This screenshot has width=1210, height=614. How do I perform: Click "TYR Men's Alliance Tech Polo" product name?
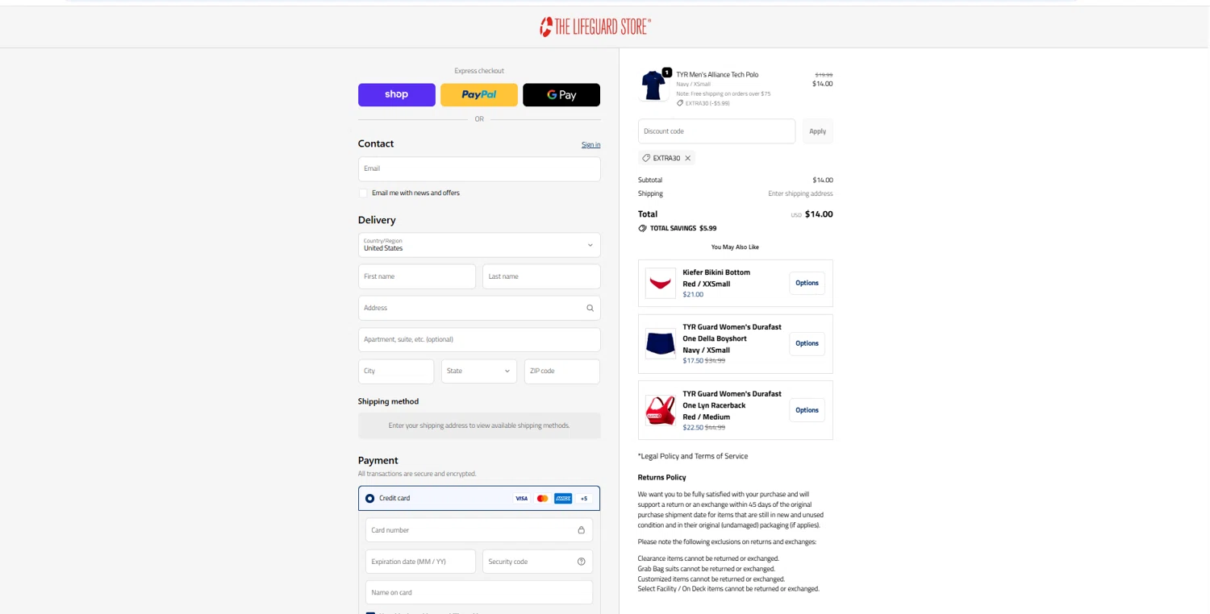point(717,75)
